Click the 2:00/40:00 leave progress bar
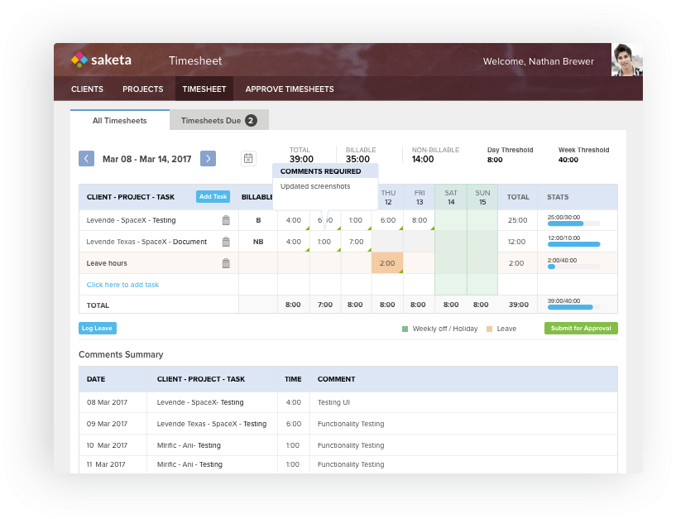The image size is (676, 519). coord(573,267)
